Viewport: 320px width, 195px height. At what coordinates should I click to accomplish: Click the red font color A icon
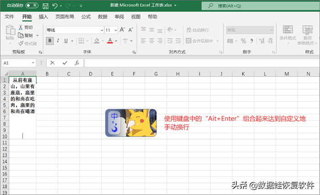point(110,41)
